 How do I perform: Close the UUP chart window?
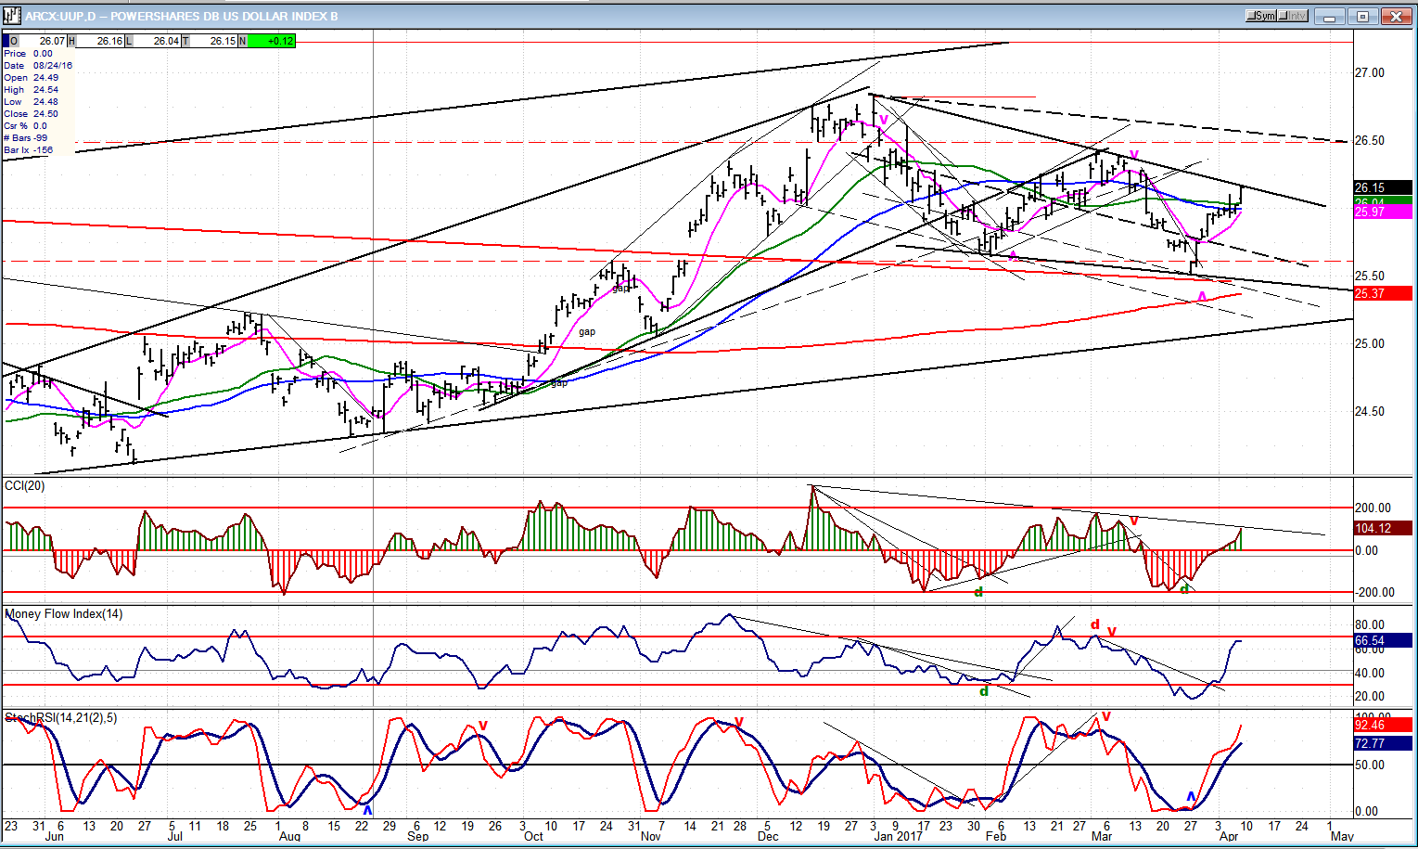[1396, 16]
